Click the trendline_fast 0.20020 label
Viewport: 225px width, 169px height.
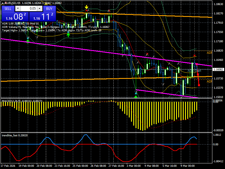click(15, 135)
